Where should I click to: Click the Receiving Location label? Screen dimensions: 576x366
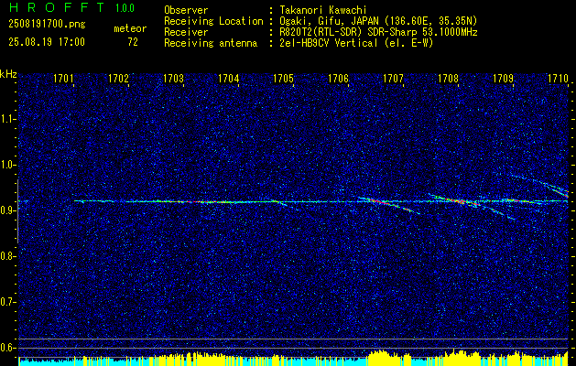tap(213, 21)
